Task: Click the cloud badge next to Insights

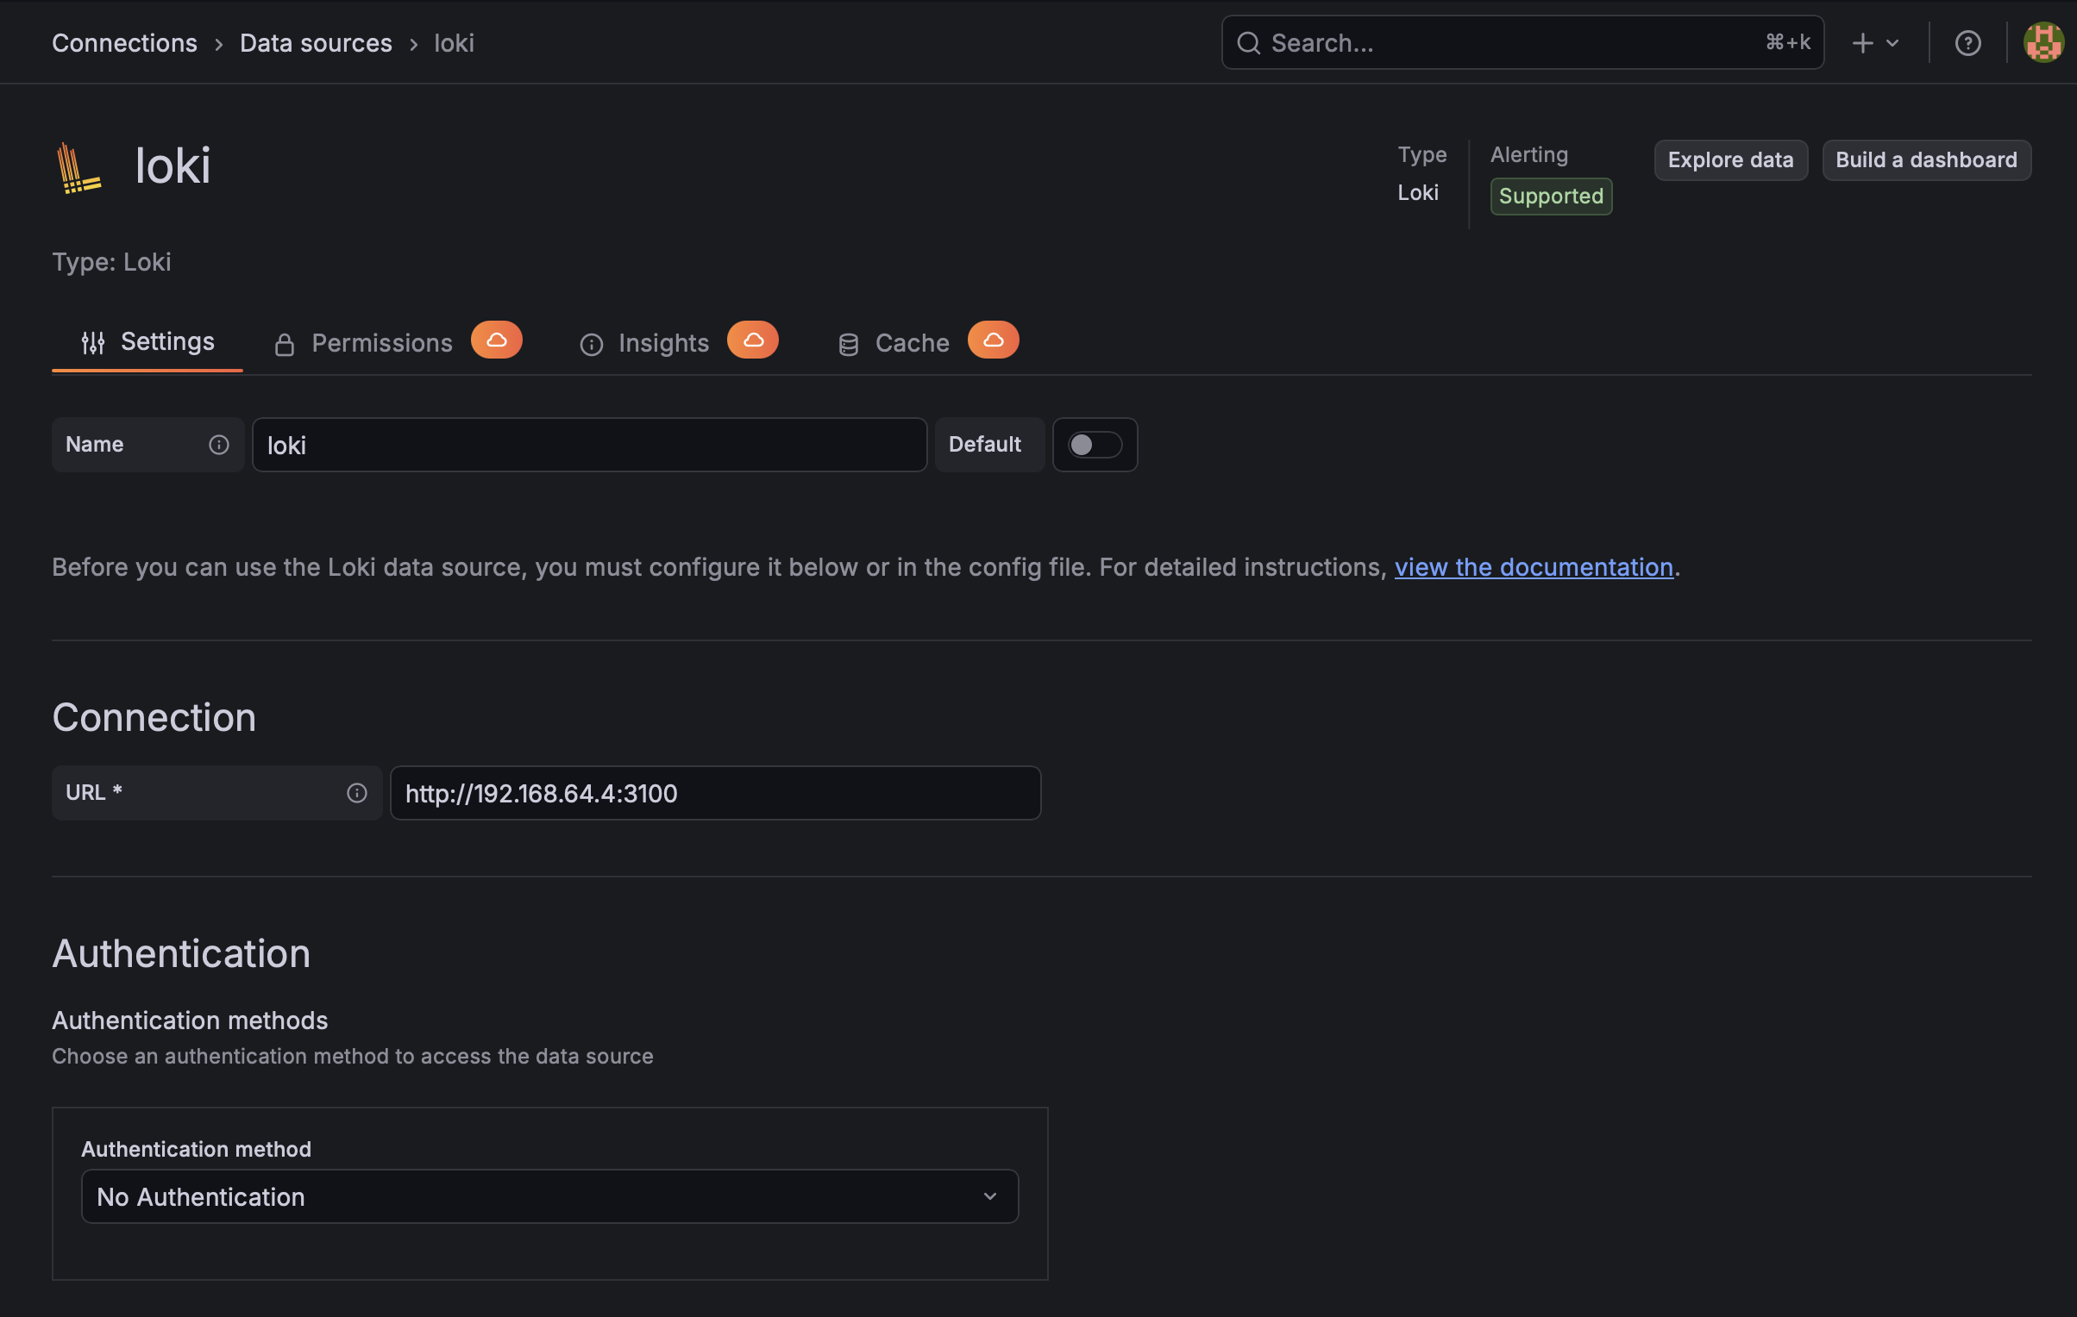Action: (753, 340)
